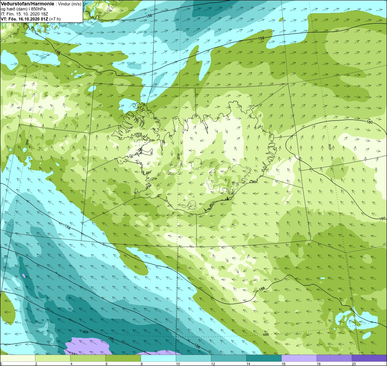Click the '16' value on the legend scale
The height and width of the screenshot is (366, 387).
point(283,364)
